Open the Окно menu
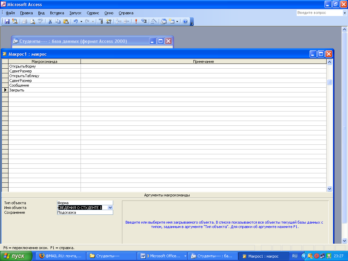Viewport: 348px width, 261px height. tap(109, 13)
